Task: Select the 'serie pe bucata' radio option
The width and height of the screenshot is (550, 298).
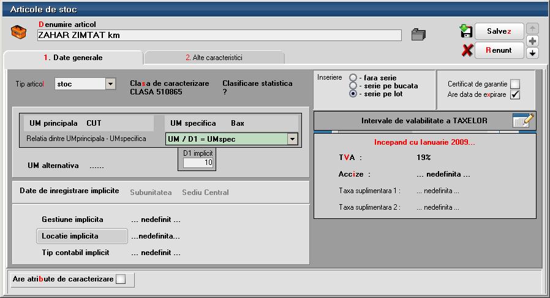Action: [353, 86]
